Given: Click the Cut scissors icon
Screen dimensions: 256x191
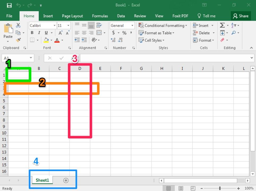Looking at the screenshot, I should (18, 26).
